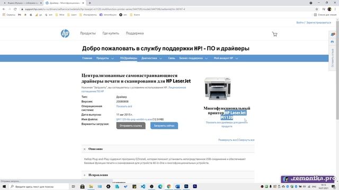Screen dimensions: 339x190
Task: Click Развернуть все link
Action: 227,140
